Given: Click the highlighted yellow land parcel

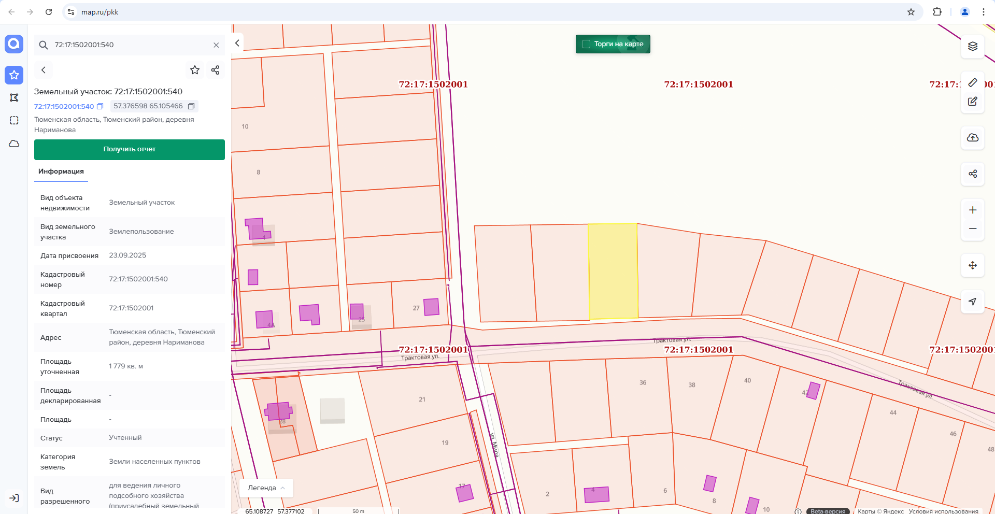Looking at the screenshot, I should [x=613, y=270].
